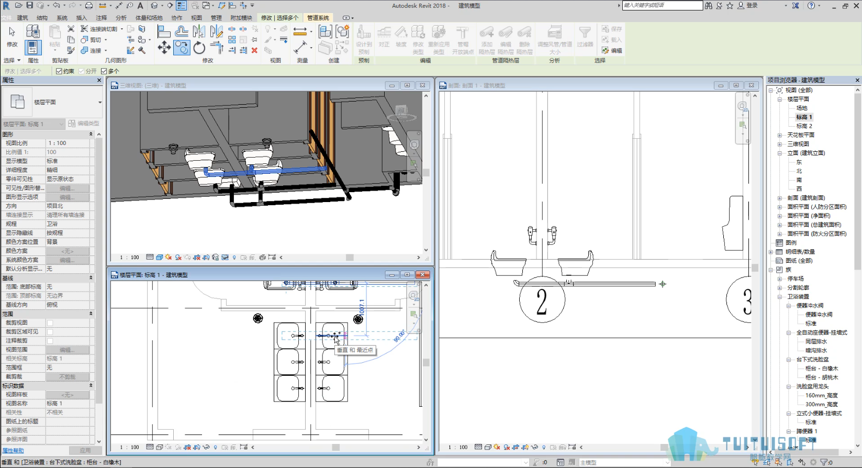The height and width of the screenshot is (468, 862).
Task: Select the Text tool icon in quick access toolbar
Action: coord(140,6)
